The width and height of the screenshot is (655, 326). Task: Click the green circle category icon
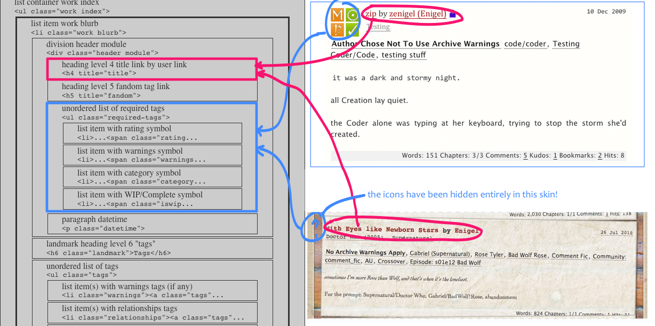[x=352, y=15]
